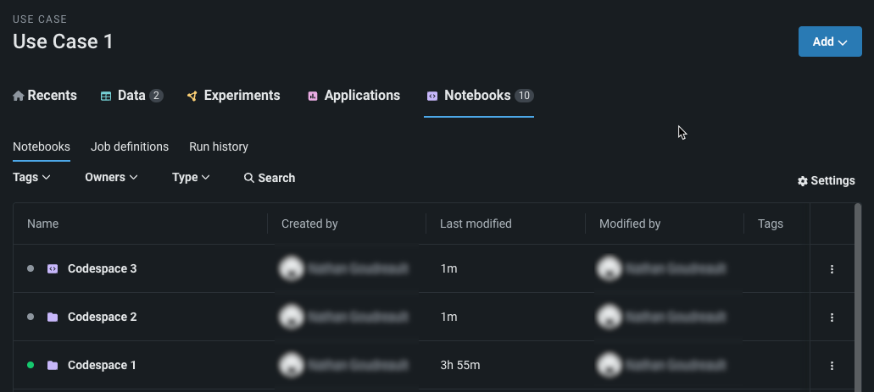This screenshot has width=874, height=392.
Task: Go to the Recents home tab
Action: pos(45,96)
